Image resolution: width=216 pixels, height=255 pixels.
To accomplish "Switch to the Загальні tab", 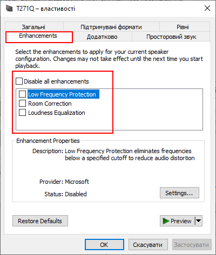I will tap(33, 27).
